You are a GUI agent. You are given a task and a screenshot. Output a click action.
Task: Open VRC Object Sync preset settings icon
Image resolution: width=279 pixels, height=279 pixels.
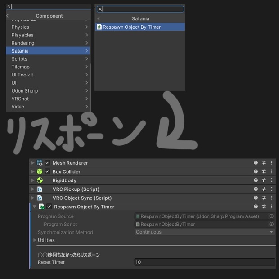264,198
